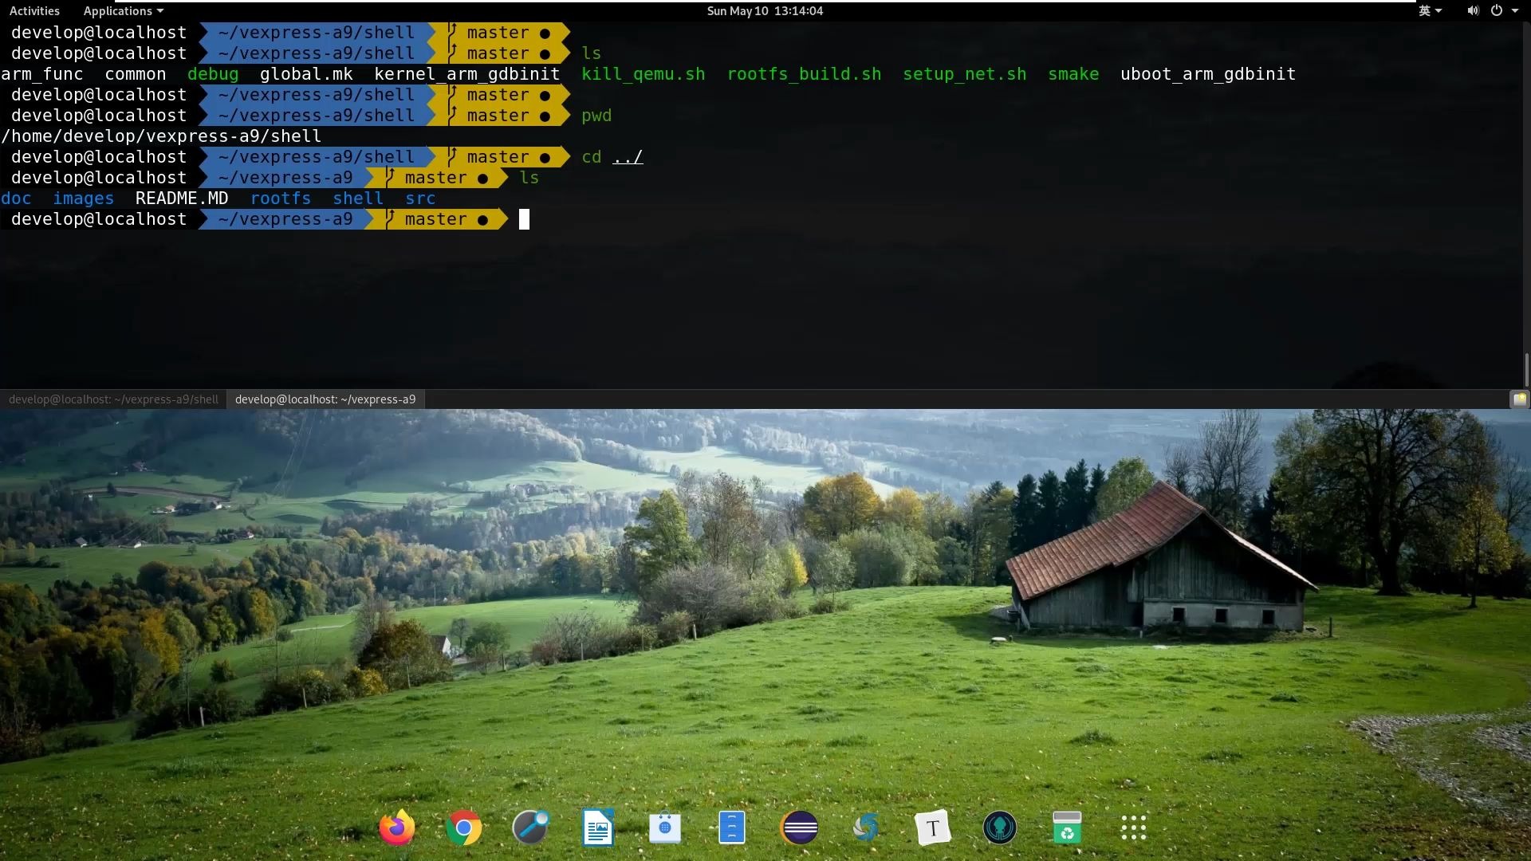Open the 英 input source dropdown

tap(1428, 10)
